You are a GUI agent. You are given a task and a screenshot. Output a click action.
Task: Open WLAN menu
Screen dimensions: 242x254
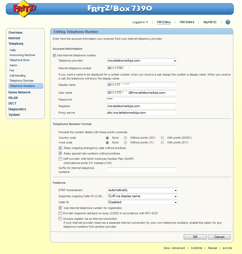13,98
